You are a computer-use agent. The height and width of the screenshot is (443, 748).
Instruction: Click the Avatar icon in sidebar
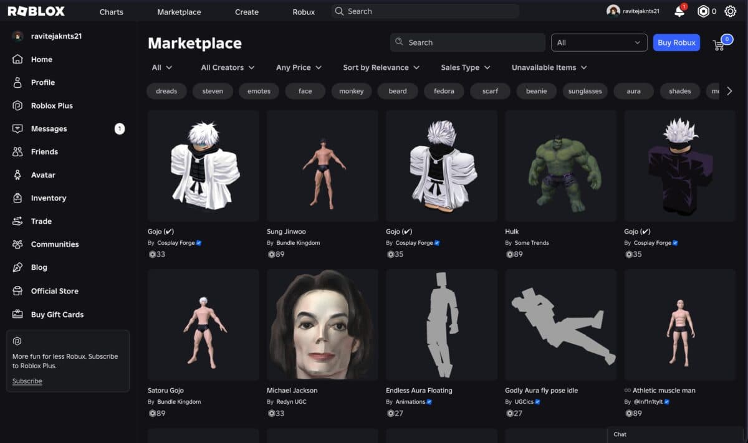pyautogui.click(x=18, y=175)
